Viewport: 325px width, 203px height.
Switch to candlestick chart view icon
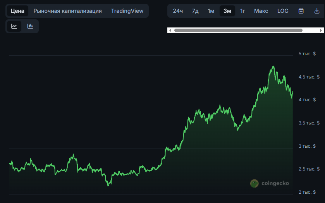(30, 26)
